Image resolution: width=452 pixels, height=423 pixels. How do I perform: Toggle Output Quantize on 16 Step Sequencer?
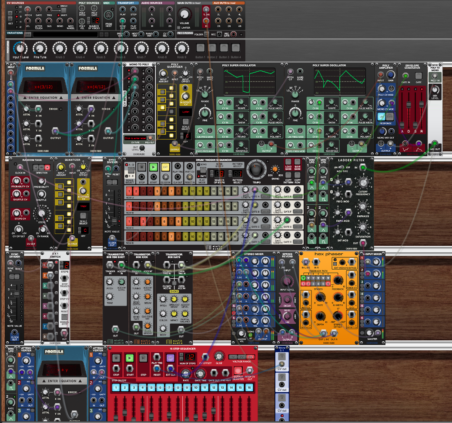click(x=238, y=370)
